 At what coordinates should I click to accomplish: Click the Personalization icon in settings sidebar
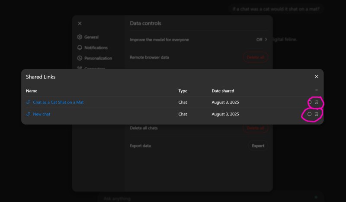coord(80,58)
